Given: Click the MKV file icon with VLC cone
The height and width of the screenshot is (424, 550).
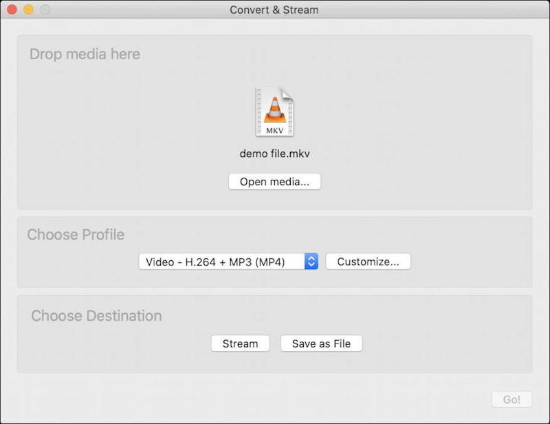Looking at the screenshot, I should click(274, 112).
